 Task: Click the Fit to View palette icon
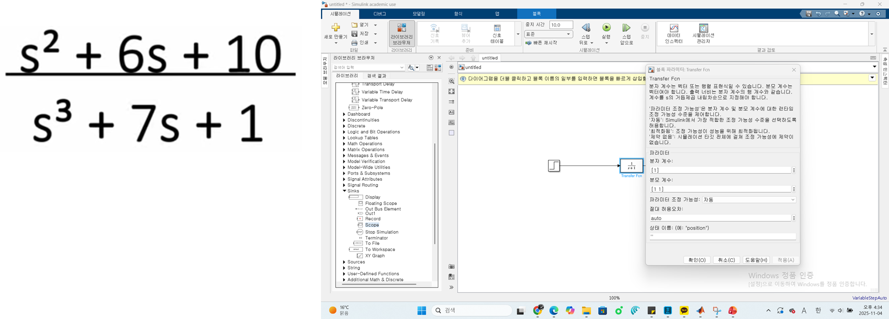click(452, 92)
